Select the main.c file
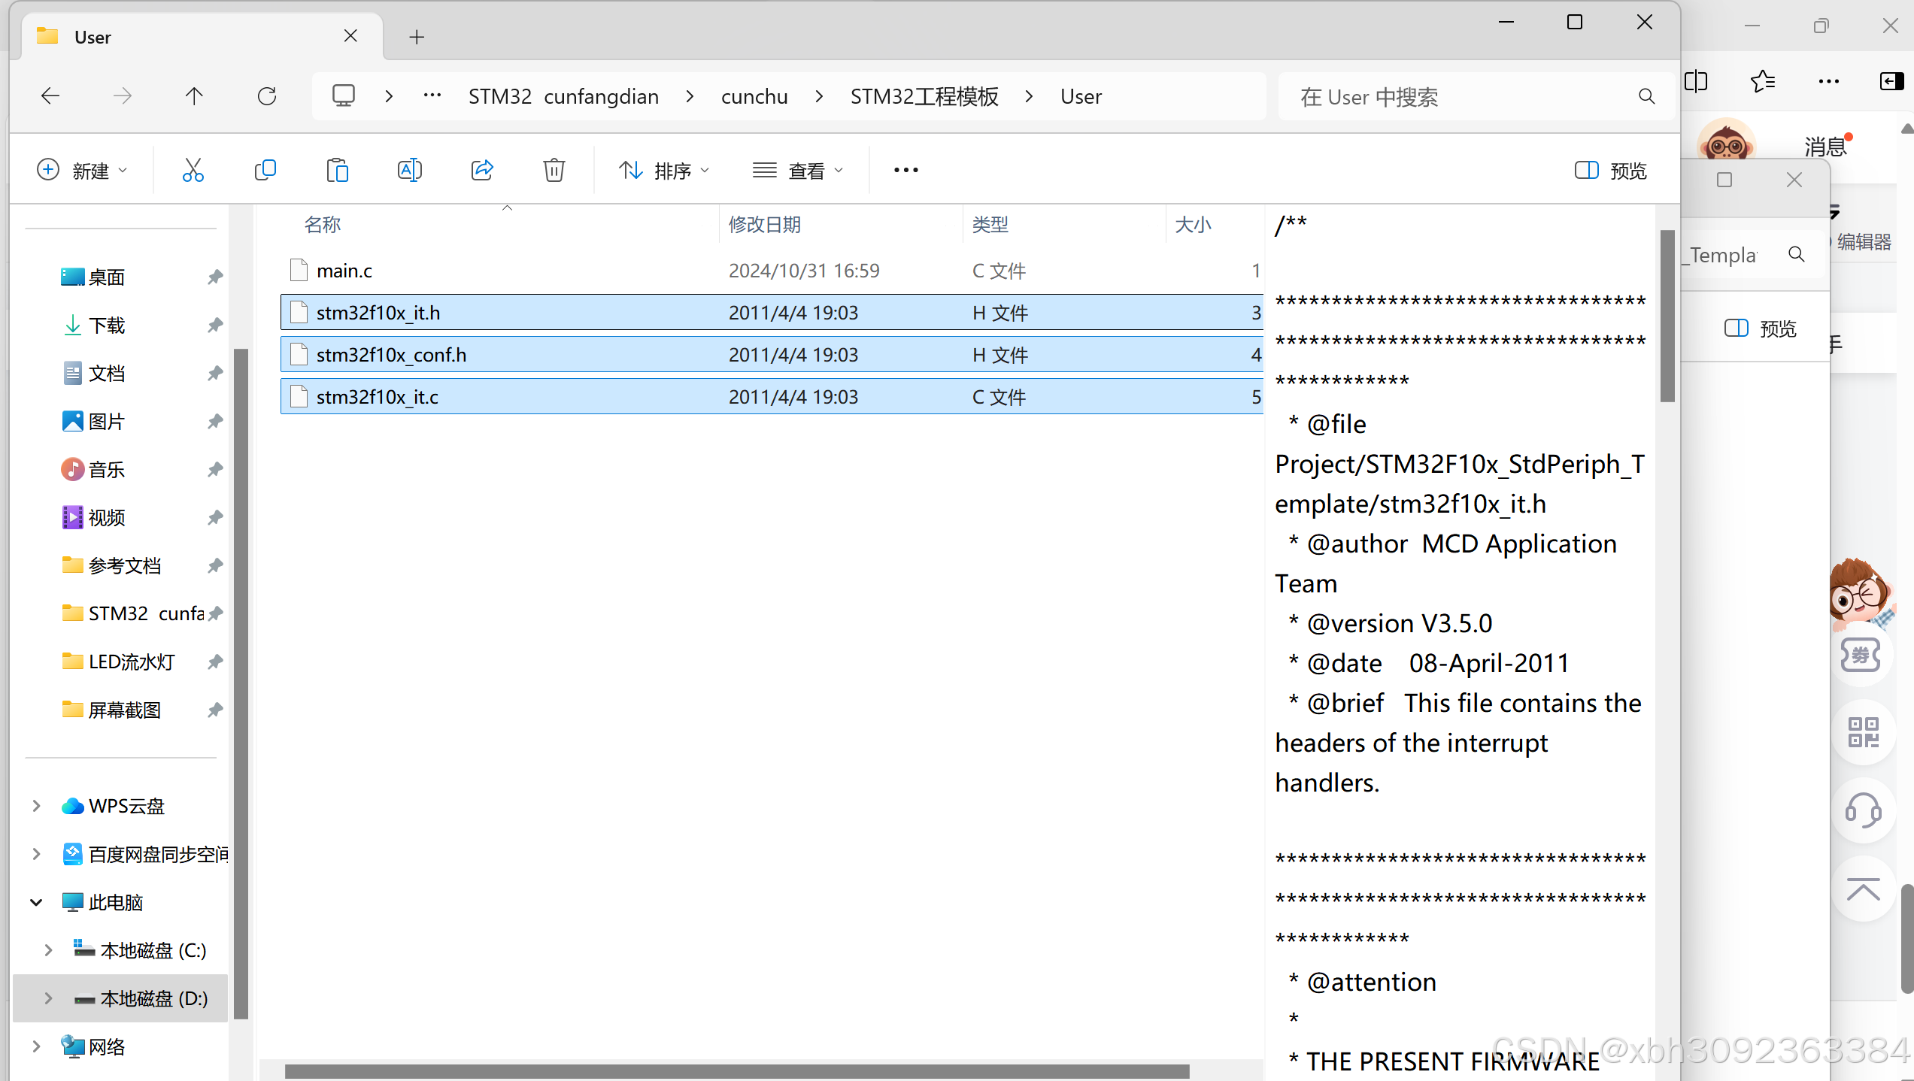Screen dimensions: 1914x1081 pyautogui.click(x=344, y=271)
